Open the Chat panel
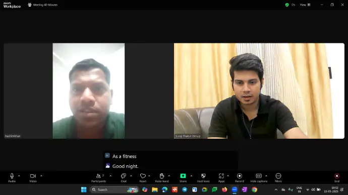 point(124,177)
